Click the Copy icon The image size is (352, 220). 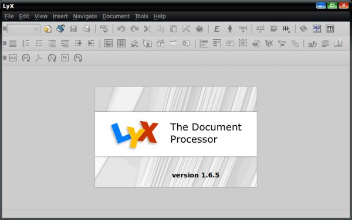coord(160,29)
